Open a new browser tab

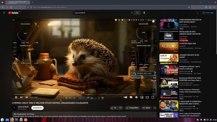[33, 2]
